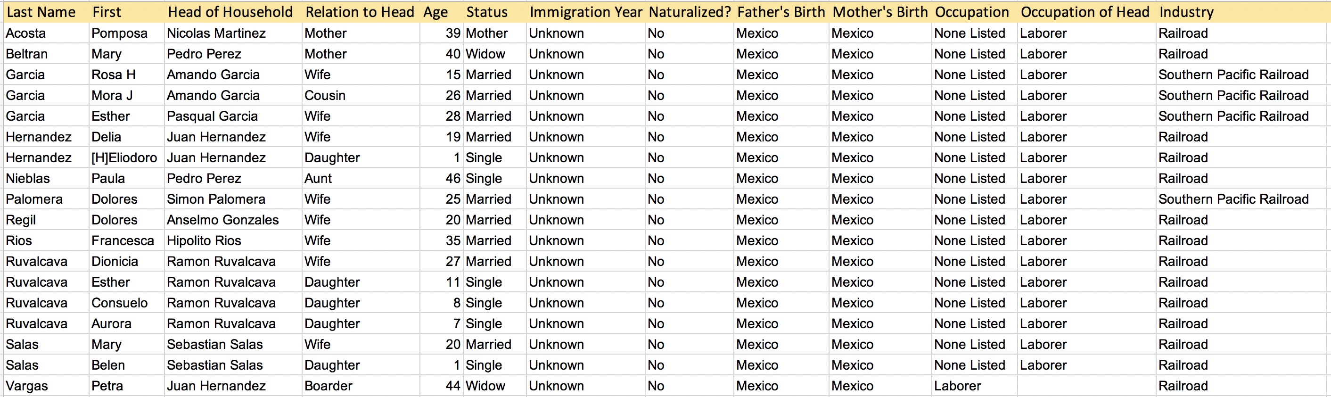Select the Head of Household header cell
This screenshot has width=1331, height=397.
[x=233, y=12]
